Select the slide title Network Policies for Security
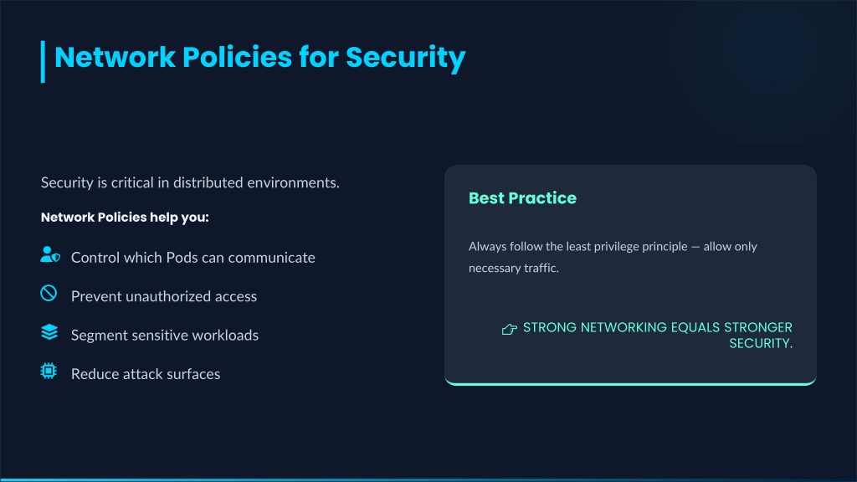 click(x=260, y=58)
